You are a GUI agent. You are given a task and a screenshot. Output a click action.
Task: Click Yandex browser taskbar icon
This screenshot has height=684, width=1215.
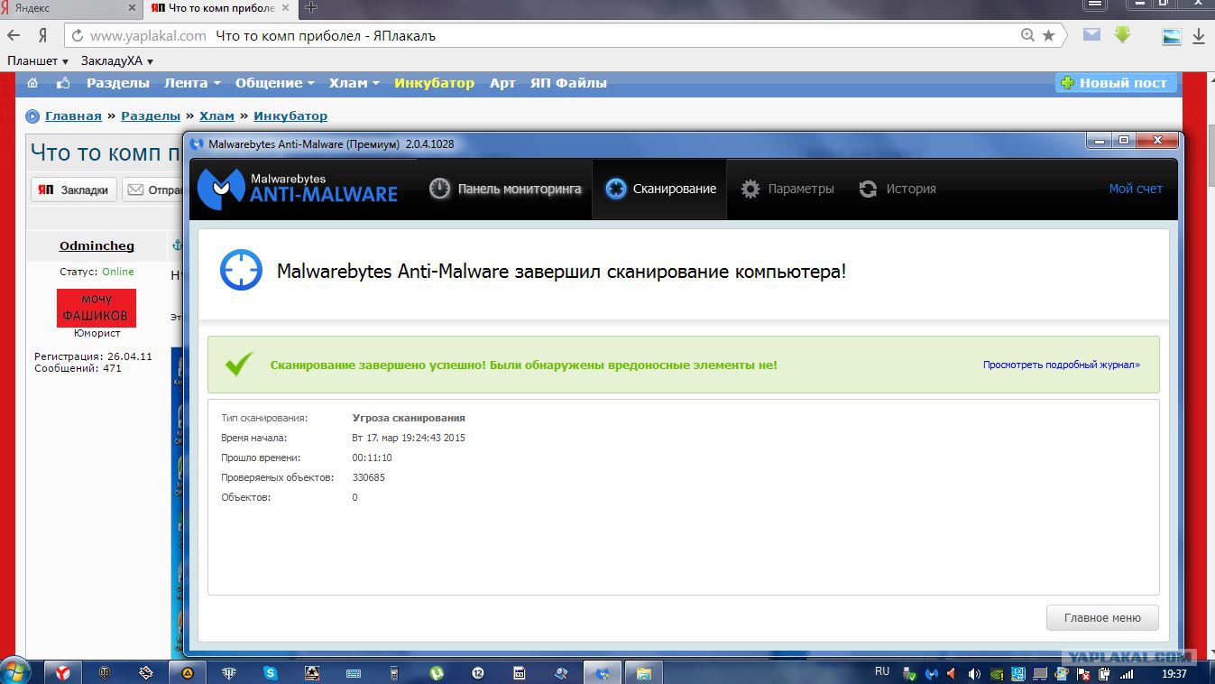[62, 672]
